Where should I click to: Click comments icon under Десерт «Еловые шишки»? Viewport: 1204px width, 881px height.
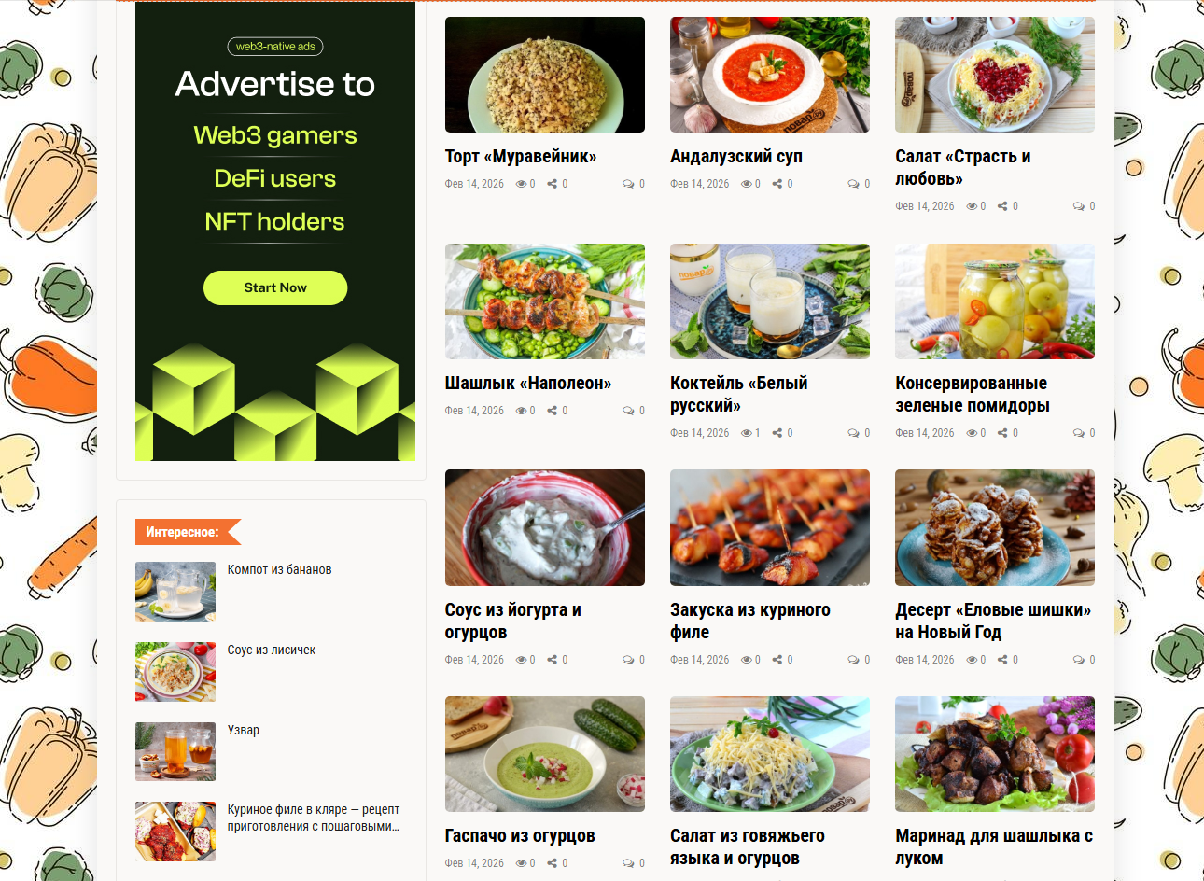tap(1078, 660)
